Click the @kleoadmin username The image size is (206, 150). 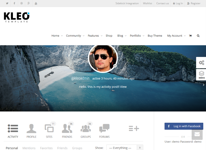pyautogui.click(x=80, y=78)
